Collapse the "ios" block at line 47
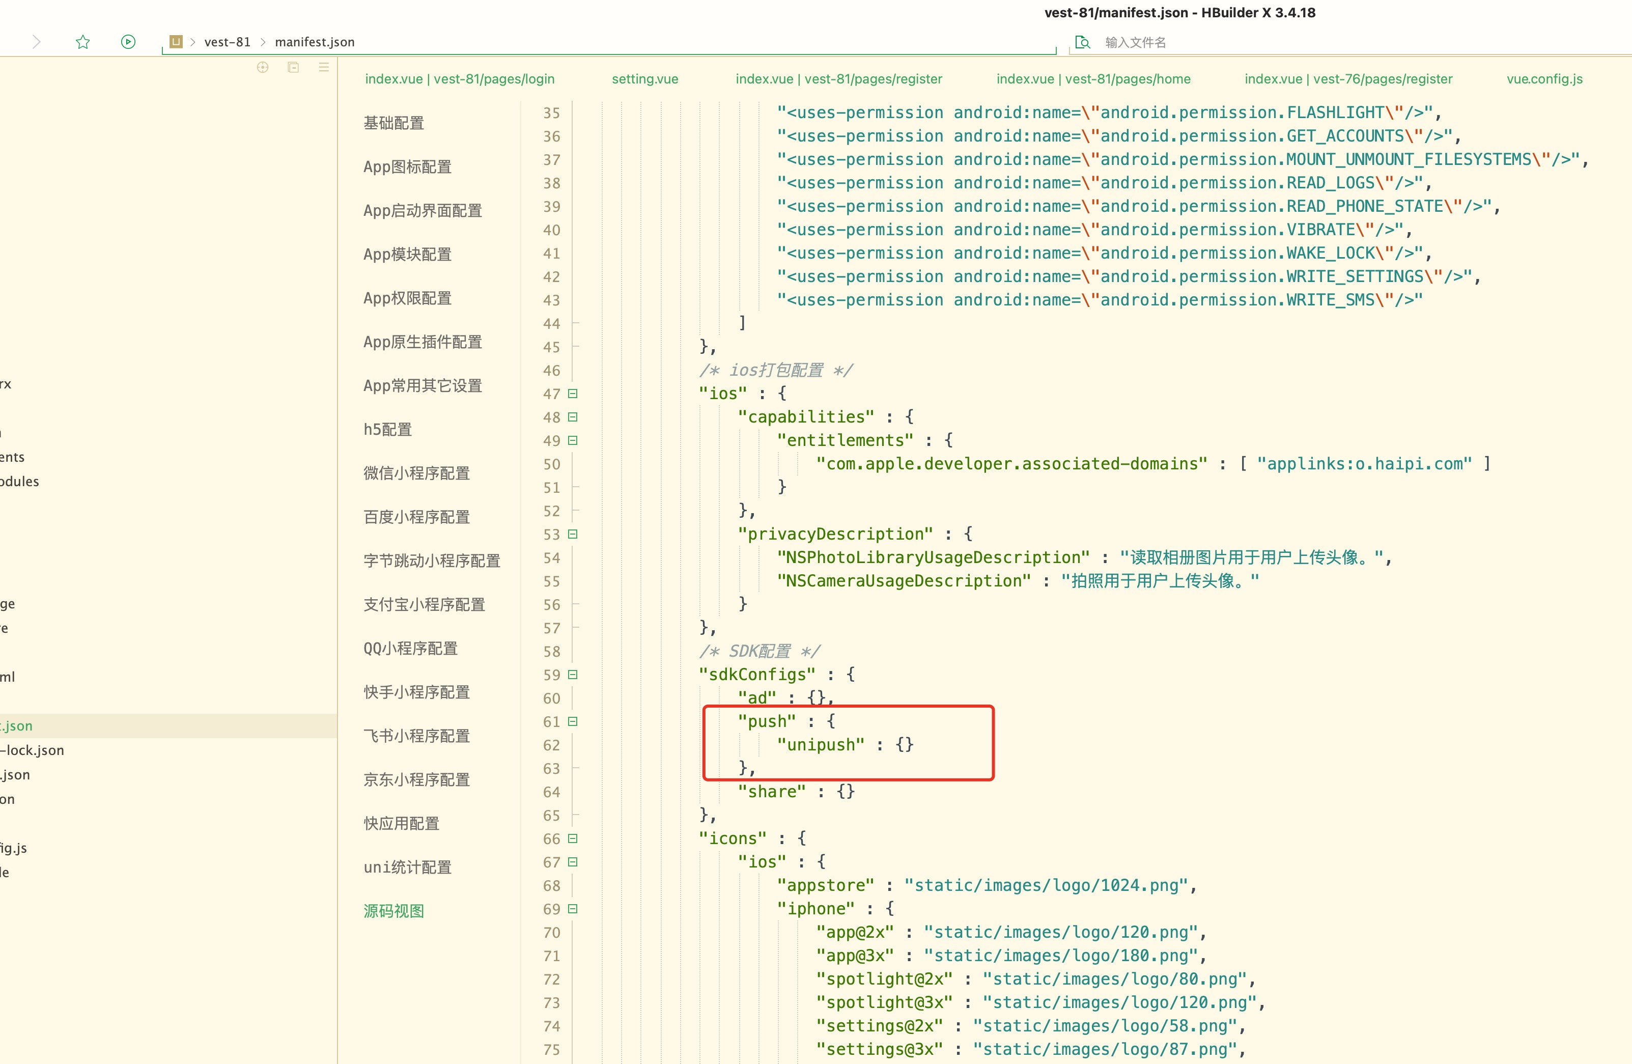 click(x=573, y=394)
